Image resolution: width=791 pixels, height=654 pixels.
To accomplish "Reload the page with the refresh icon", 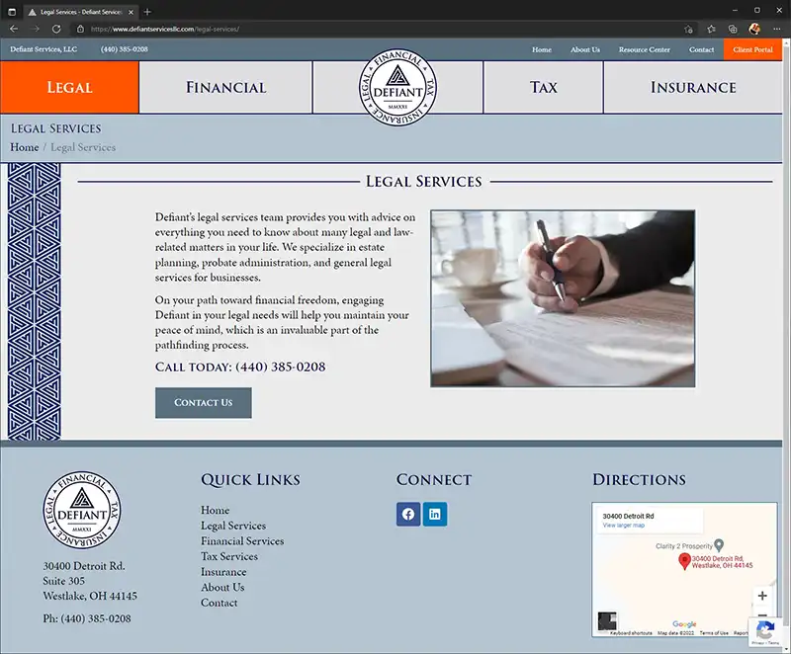I will [56, 29].
